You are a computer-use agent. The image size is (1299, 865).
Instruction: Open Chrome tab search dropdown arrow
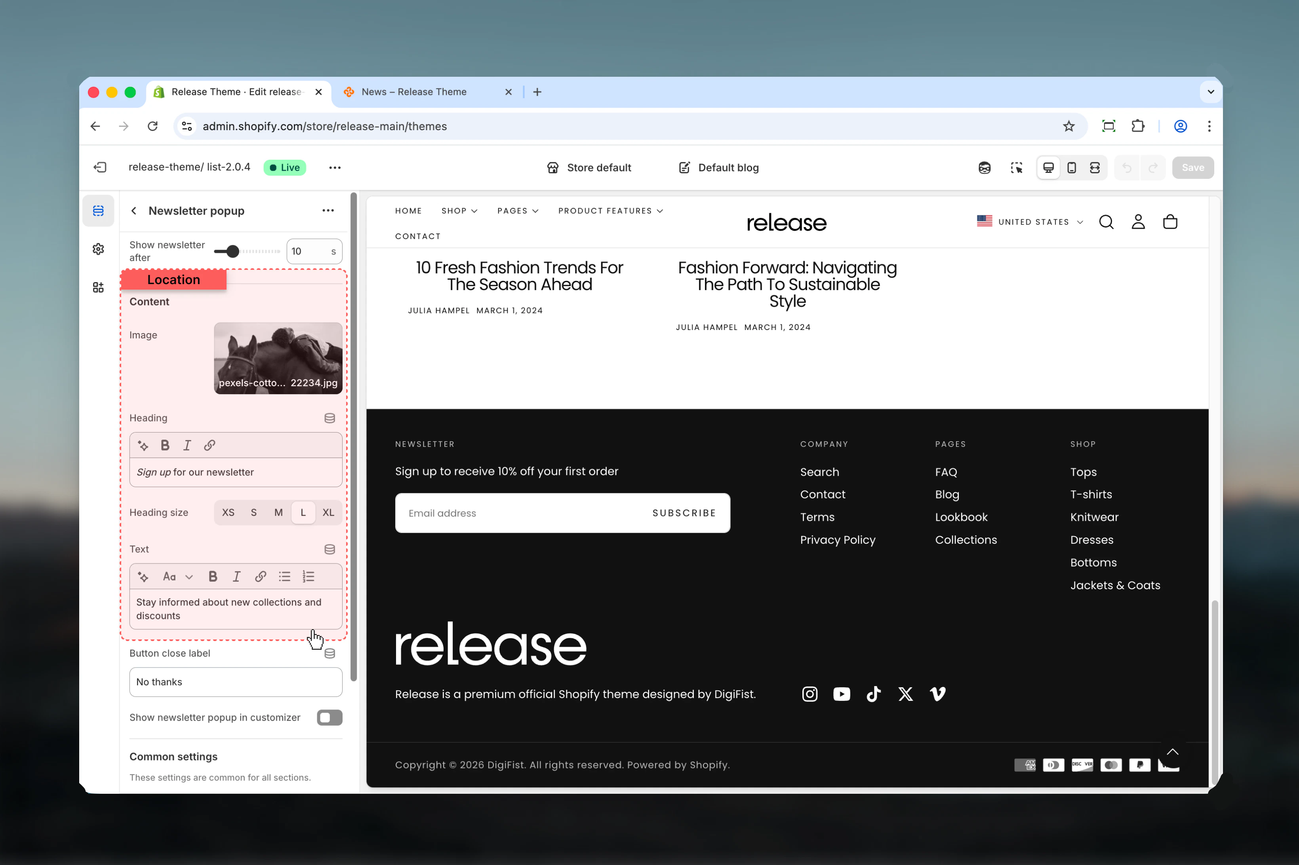1211,92
